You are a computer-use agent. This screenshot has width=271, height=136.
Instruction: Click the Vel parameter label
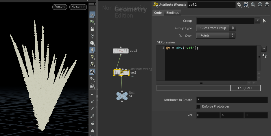pos(190,115)
